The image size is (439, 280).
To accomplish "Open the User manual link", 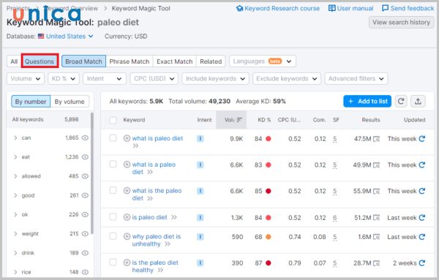I will coord(351,8).
